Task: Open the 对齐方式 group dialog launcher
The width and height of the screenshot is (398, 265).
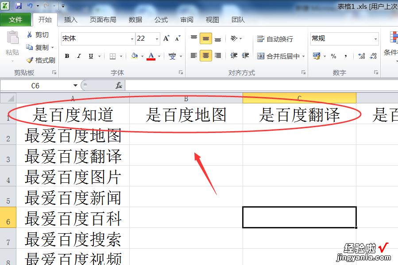Action: point(303,72)
